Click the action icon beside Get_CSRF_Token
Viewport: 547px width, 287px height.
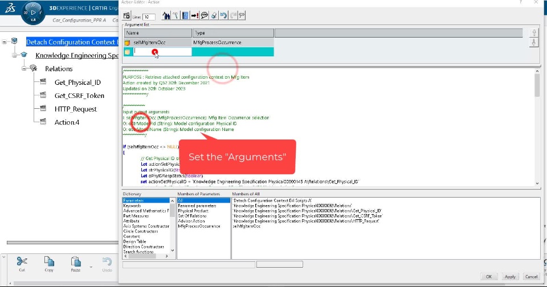click(43, 95)
